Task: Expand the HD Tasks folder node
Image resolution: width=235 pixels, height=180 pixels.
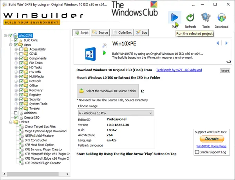Action: pos(16,67)
